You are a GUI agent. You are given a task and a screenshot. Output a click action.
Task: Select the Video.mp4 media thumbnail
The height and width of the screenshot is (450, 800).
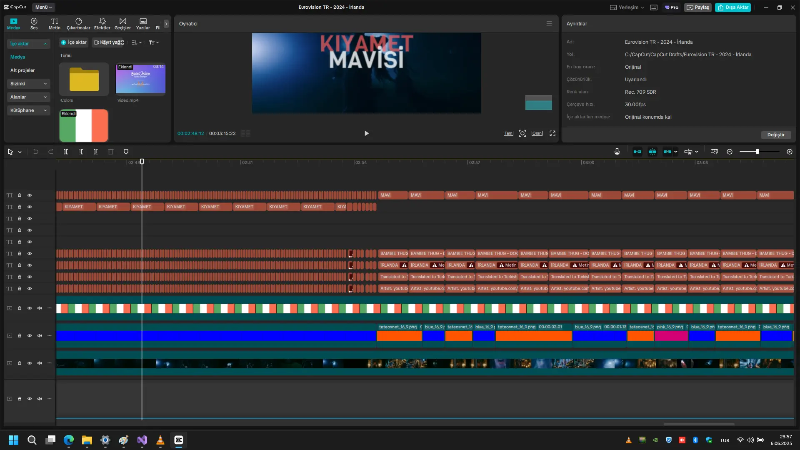(x=140, y=79)
